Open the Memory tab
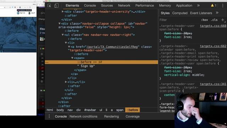 pos(165,6)
